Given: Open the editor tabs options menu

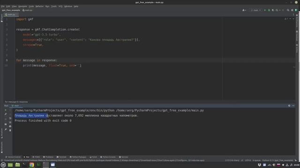Looking at the screenshot, I should [293, 14].
